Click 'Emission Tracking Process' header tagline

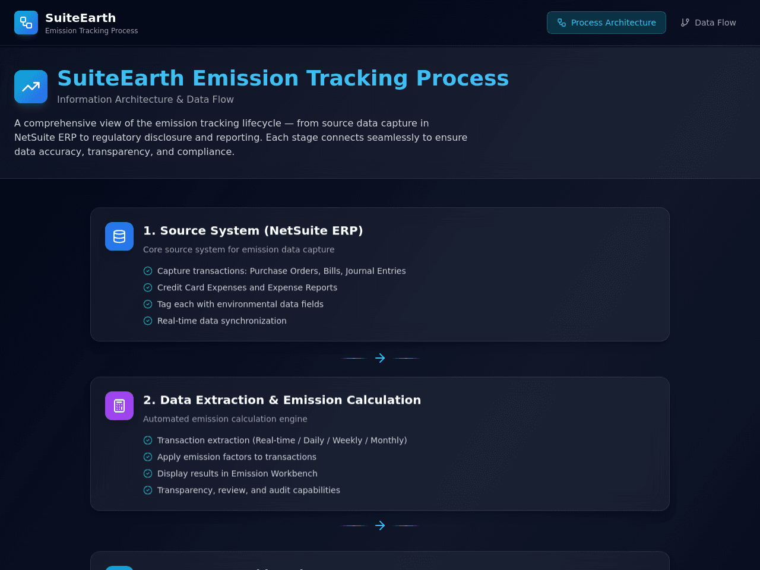pyautogui.click(x=91, y=31)
